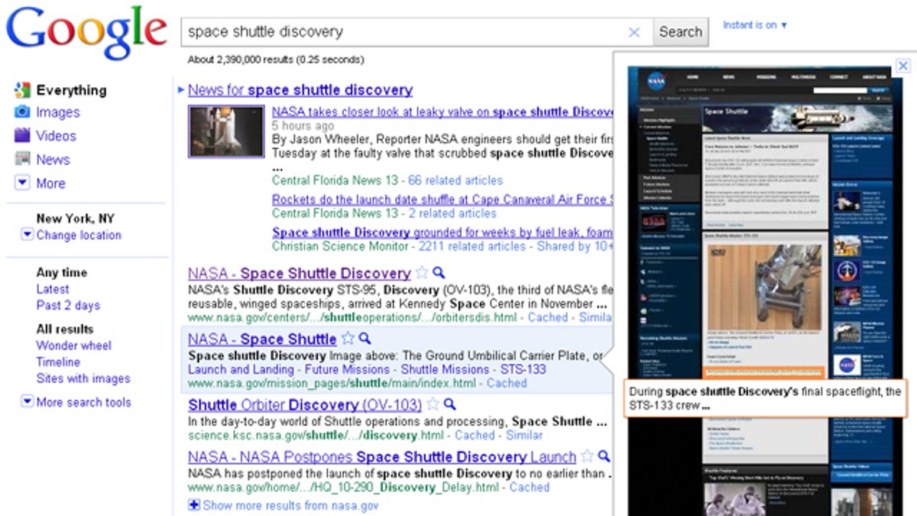Click preview magnifier beside Shuttle Orbiter Discovery result
Image resolution: width=917 pixels, height=516 pixels.
[450, 404]
